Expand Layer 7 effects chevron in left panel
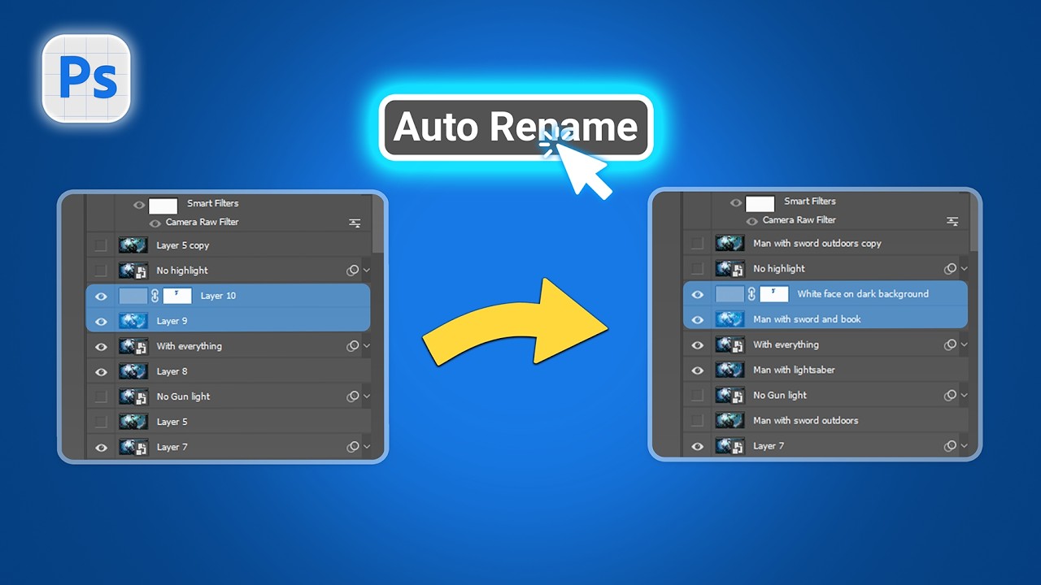The height and width of the screenshot is (585, 1041). [367, 447]
